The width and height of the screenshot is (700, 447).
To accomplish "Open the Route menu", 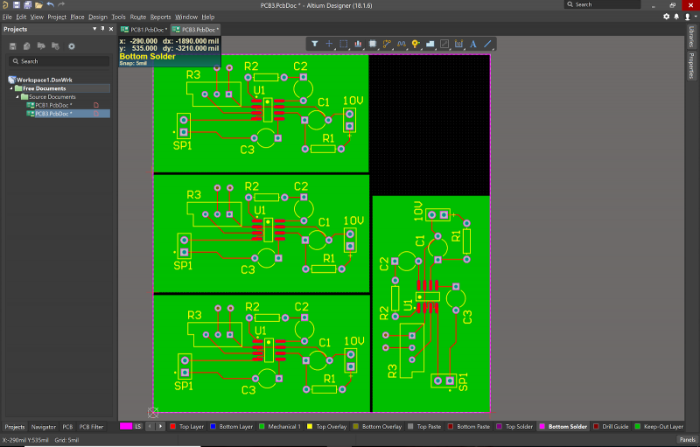I will coord(138,17).
